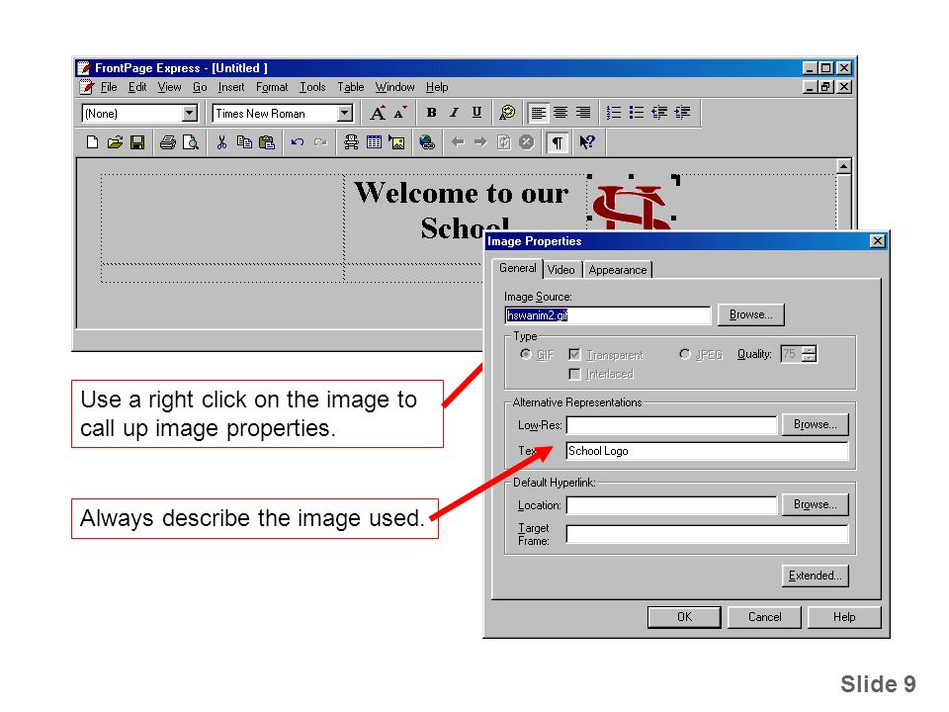The image size is (949, 712).
Task: Toggle Underline formatting
Action: pos(476,113)
